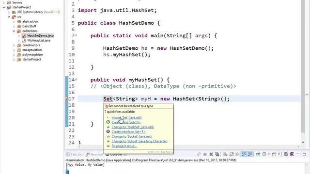Choose Create interface 'Set<T>' quick fix

[x=129, y=132]
